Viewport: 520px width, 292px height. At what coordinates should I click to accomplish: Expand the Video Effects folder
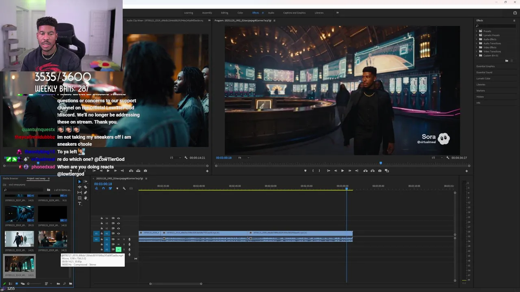[477, 47]
